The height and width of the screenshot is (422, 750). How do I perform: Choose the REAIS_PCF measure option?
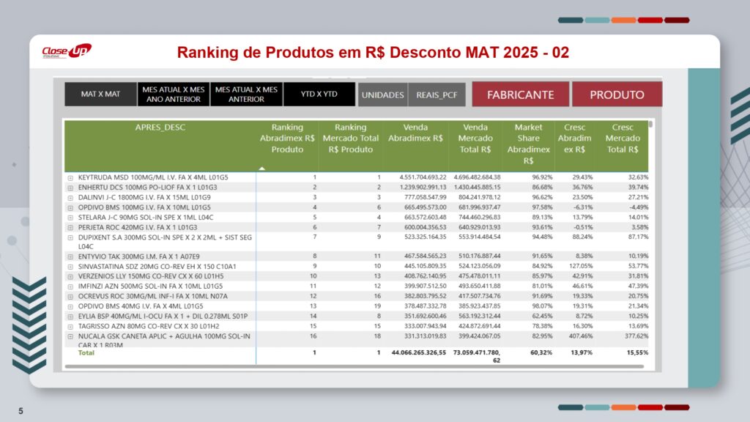pos(437,95)
